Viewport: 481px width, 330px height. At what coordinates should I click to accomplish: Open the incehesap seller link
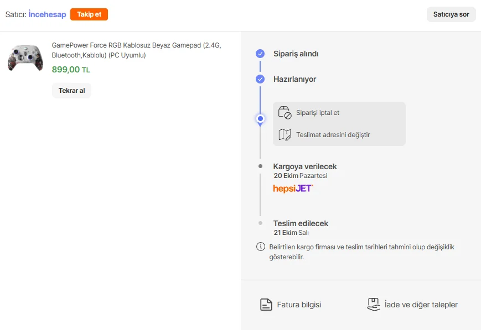point(47,14)
